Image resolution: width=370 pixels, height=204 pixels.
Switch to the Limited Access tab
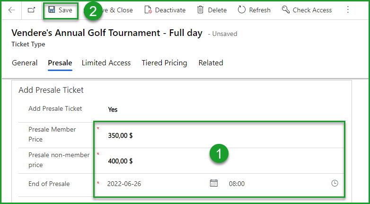point(106,63)
